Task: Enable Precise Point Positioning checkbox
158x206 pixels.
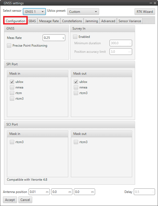Action: 9,46
